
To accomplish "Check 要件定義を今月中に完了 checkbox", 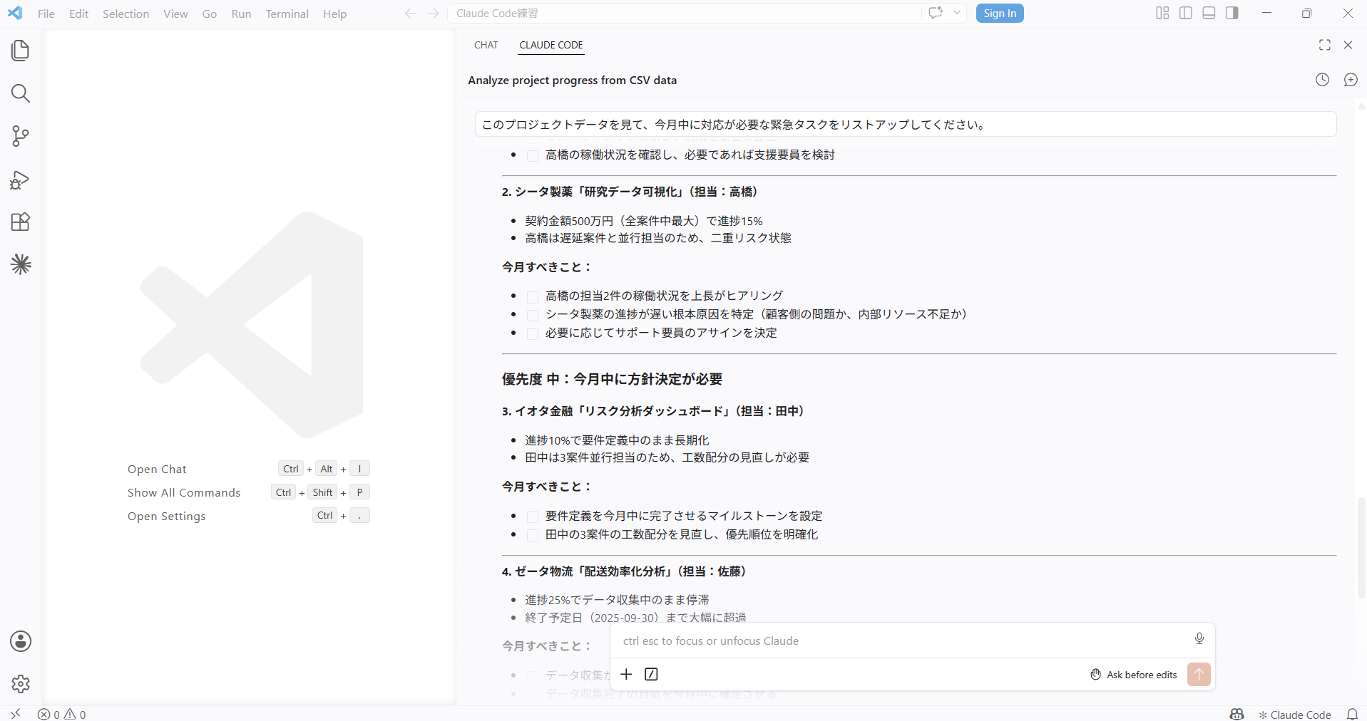I will pyautogui.click(x=533, y=517).
